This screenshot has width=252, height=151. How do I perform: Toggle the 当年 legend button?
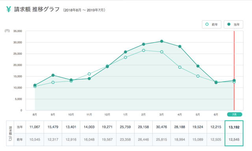click(x=233, y=24)
